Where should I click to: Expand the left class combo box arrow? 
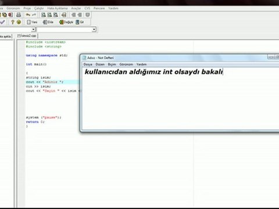[33, 30]
